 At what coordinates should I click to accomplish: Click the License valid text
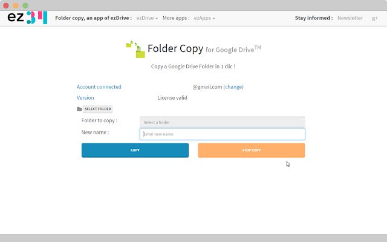(172, 98)
